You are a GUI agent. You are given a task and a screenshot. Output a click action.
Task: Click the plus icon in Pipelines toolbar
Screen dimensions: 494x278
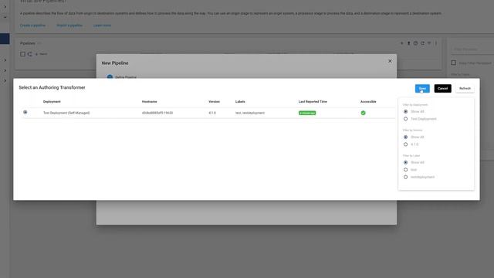[401, 43]
